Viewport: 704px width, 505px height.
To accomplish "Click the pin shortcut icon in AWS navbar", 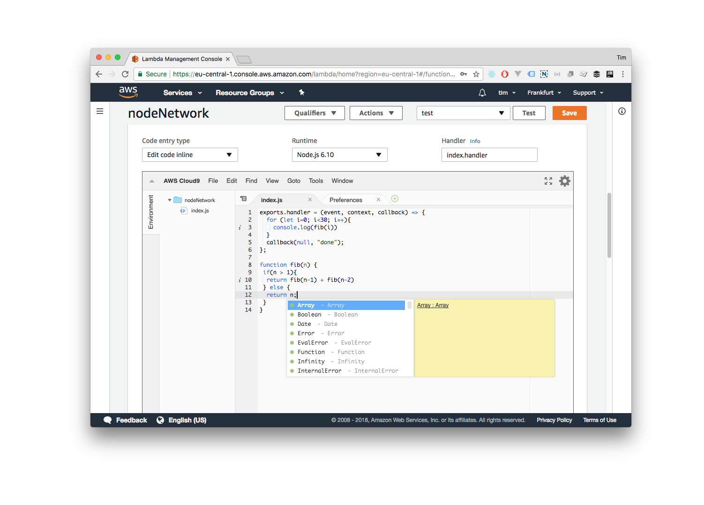I will 302,92.
